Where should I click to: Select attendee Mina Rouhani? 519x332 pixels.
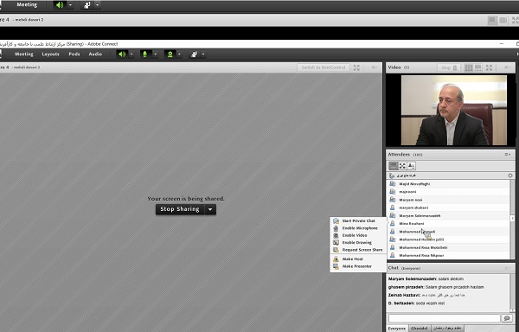(x=448, y=224)
